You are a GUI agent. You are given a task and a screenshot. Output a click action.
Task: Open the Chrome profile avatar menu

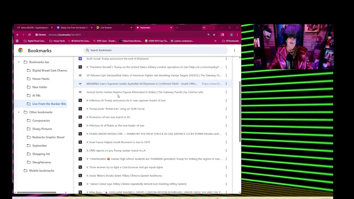pyautogui.click(x=231, y=35)
